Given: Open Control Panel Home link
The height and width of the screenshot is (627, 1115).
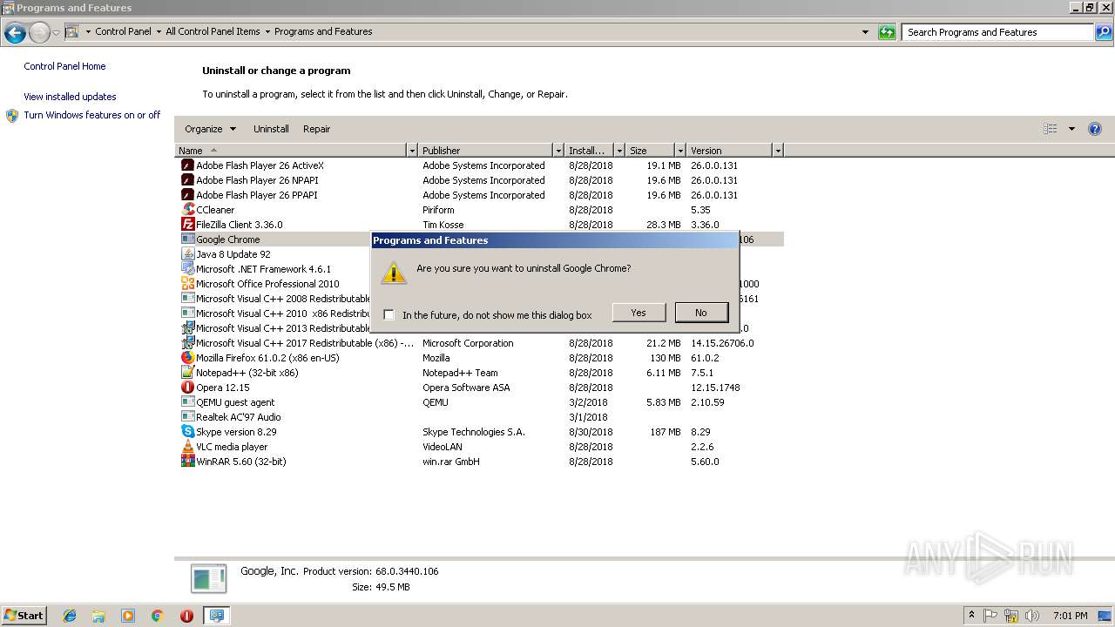Looking at the screenshot, I should [64, 66].
